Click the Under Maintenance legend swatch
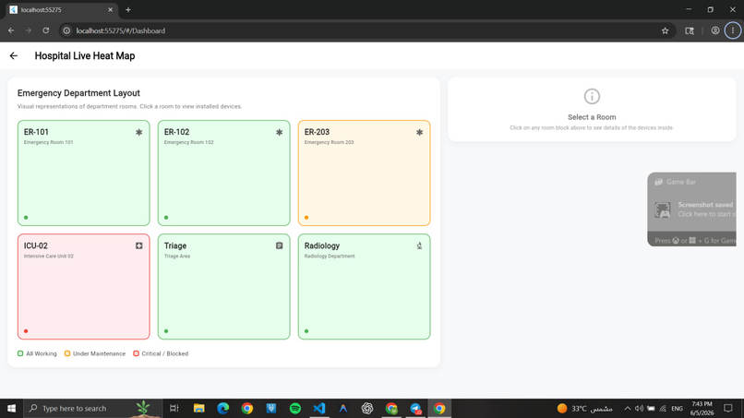744x418 pixels. pyautogui.click(x=67, y=353)
